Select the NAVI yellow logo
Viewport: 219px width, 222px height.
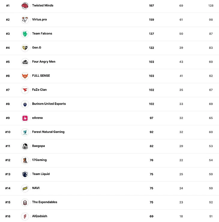tap(25, 188)
